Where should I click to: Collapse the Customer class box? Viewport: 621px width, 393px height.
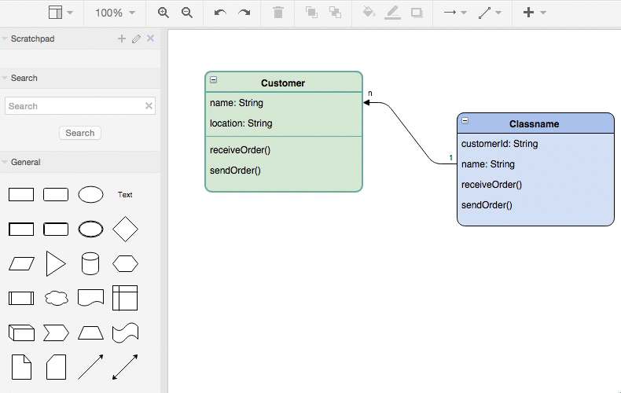pyautogui.click(x=214, y=80)
